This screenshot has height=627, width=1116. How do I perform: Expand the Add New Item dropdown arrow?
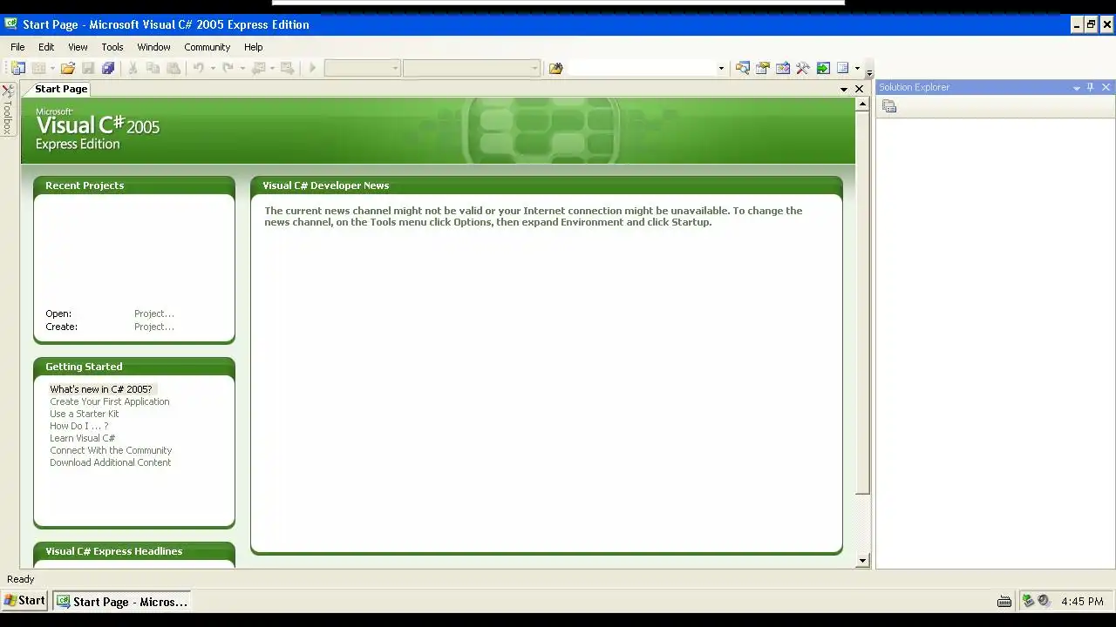[52, 68]
